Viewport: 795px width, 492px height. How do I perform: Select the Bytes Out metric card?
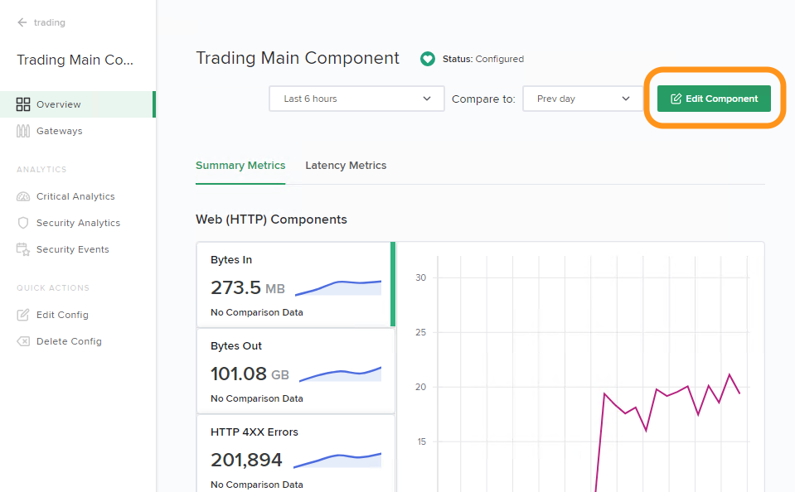pos(296,370)
